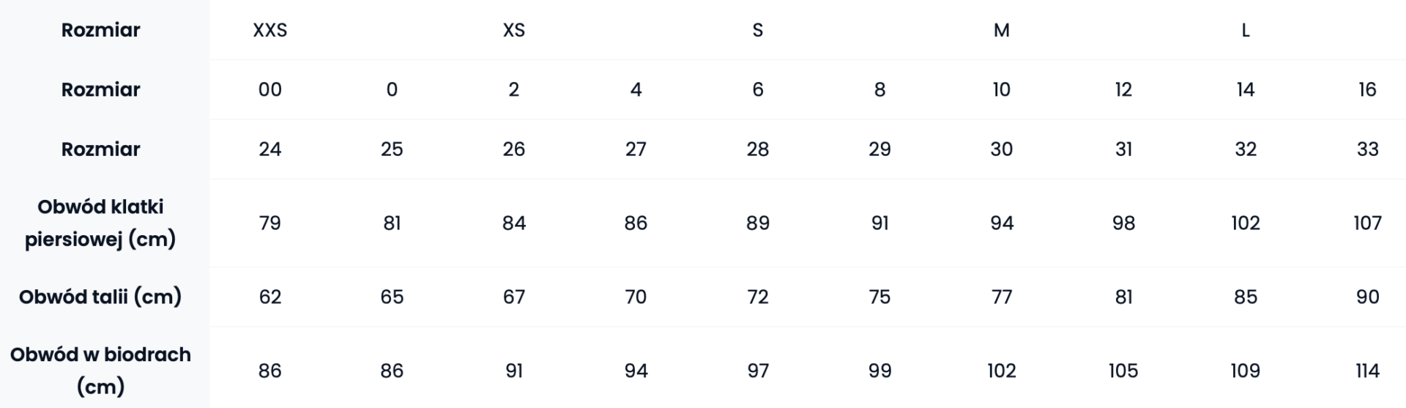Viewport: 1406px width, 408px height.
Task: Select waist measurement value 90
Action: 1367,297
